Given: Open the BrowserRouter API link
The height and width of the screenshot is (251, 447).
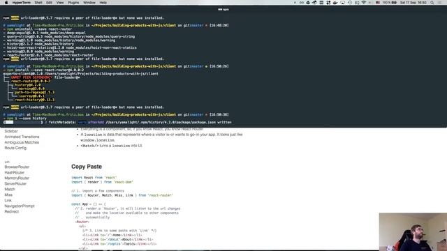Looking at the screenshot, I should click(x=17, y=167).
